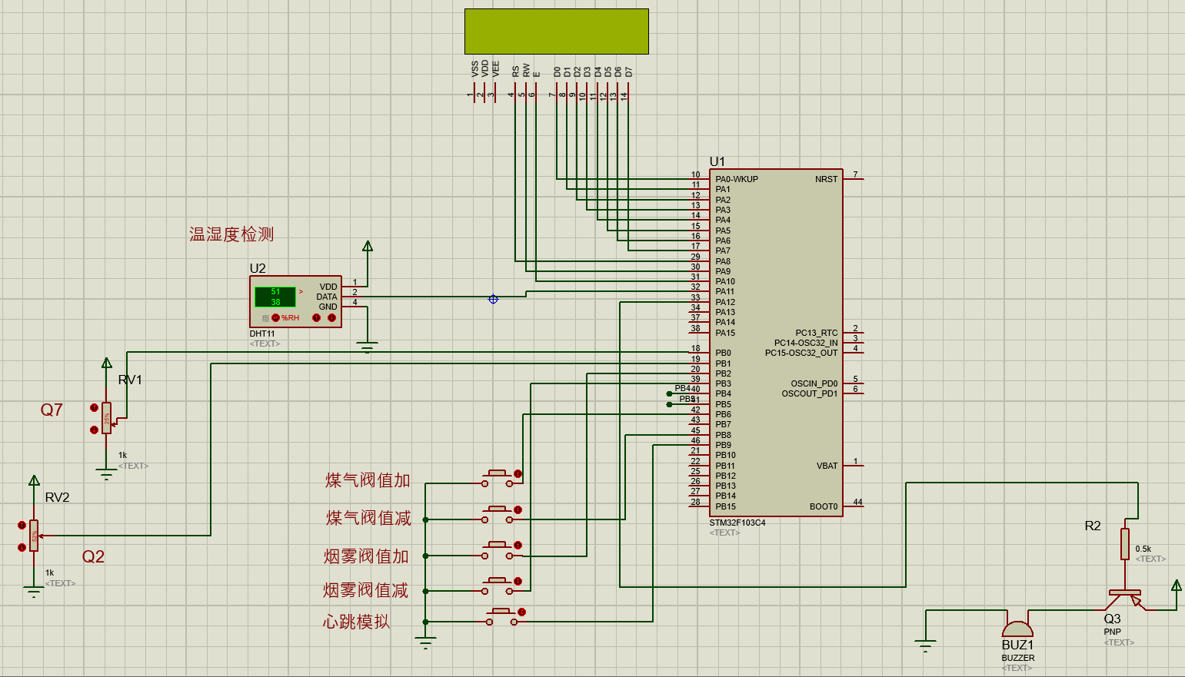Click RV1 potentiometer increase arrow

click(x=94, y=408)
